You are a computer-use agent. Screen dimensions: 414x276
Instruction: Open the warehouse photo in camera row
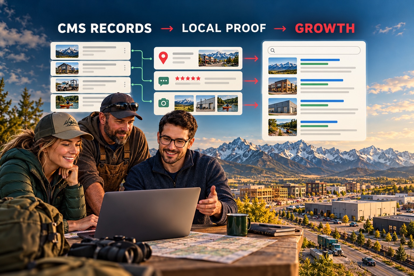[x=205, y=103]
